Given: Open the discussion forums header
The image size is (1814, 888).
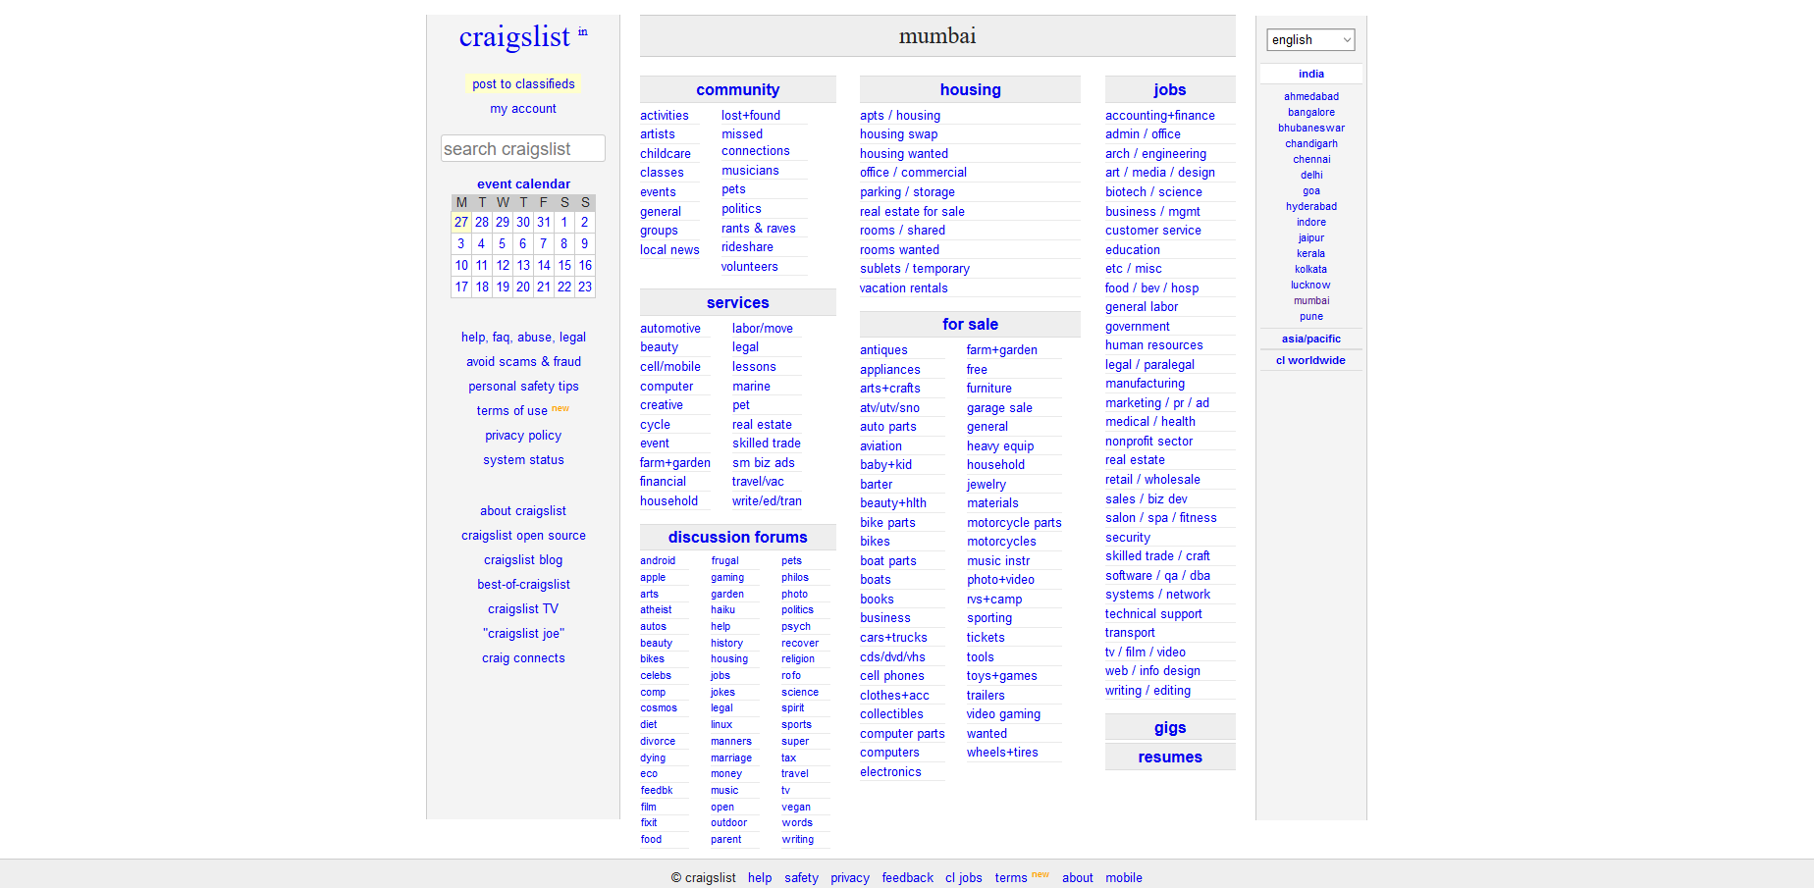Looking at the screenshot, I should pyautogui.click(x=738, y=537).
